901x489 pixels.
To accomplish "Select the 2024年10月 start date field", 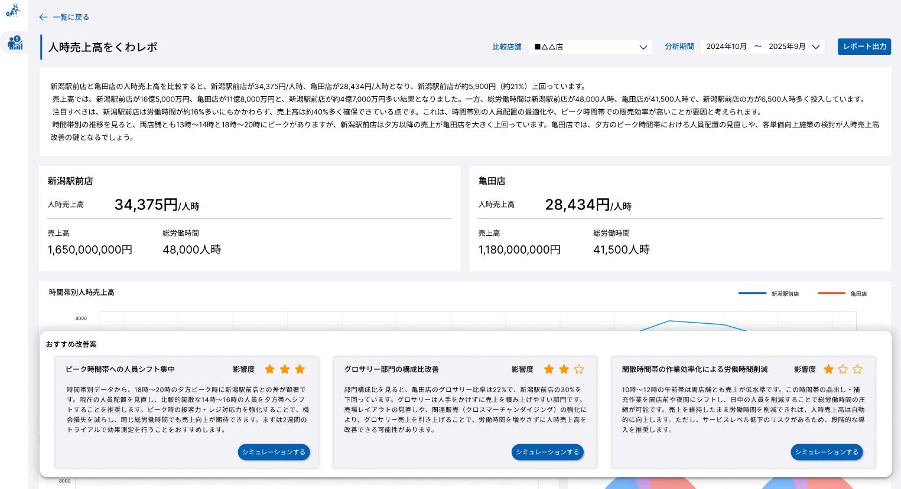I will [x=726, y=47].
